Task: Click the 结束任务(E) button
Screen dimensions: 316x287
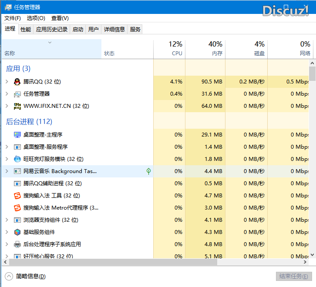Action: click(x=294, y=276)
